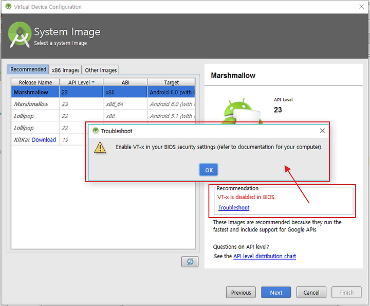This screenshot has height=306, width=370.
Task: Click the warning triangle icon in Troubleshoot dialog
Action: click(100, 148)
